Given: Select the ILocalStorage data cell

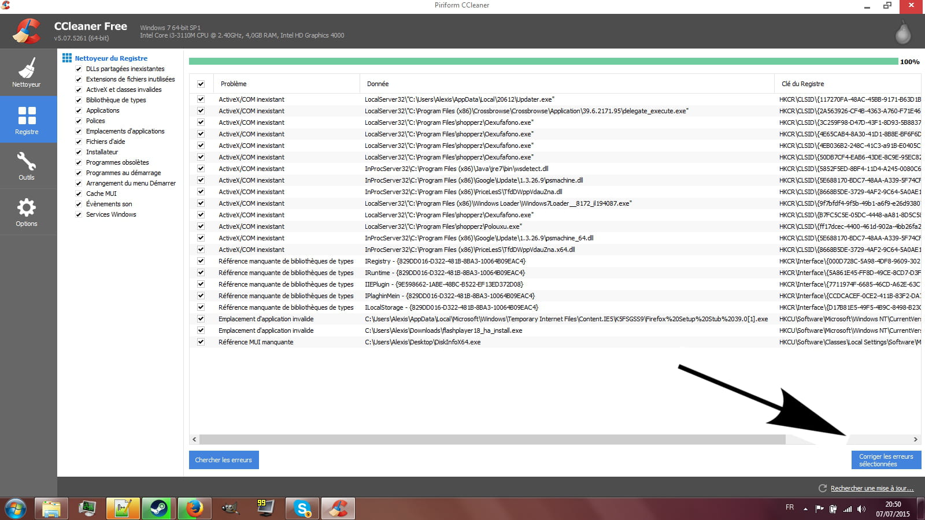Looking at the screenshot, I should 452,307.
